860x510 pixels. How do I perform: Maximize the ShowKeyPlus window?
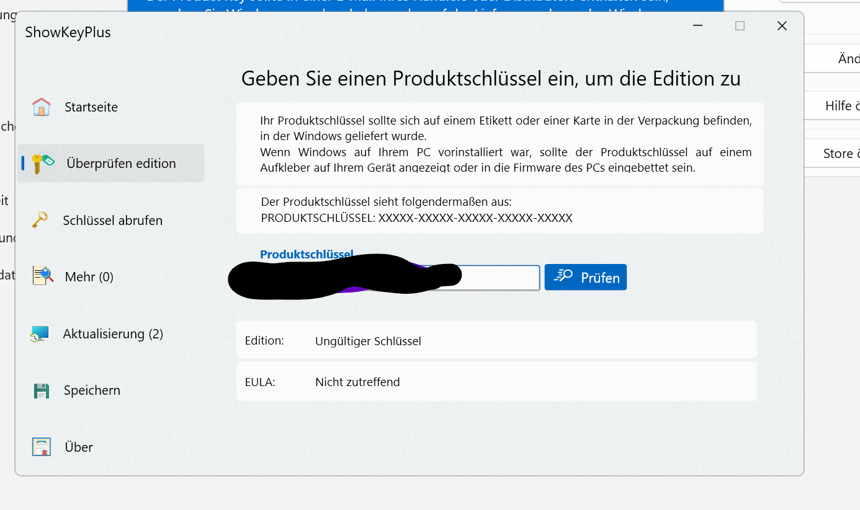(x=740, y=25)
